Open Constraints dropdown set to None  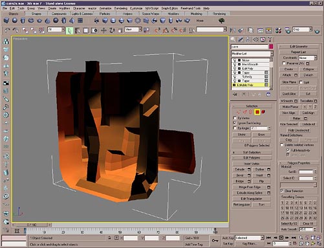(308, 58)
